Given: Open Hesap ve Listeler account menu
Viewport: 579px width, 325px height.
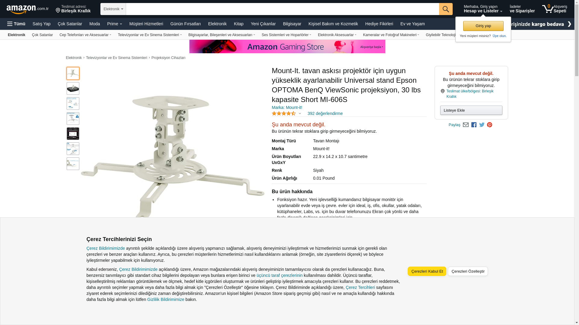Looking at the screenshot, I should click(x=483, y=9).
